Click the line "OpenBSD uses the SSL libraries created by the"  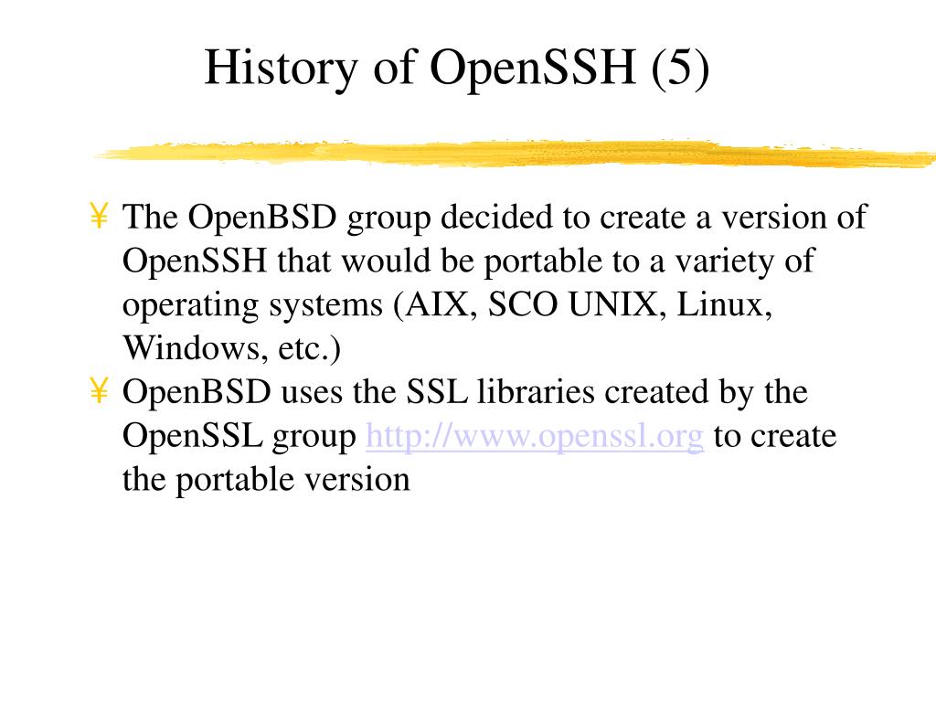point(465,393)
